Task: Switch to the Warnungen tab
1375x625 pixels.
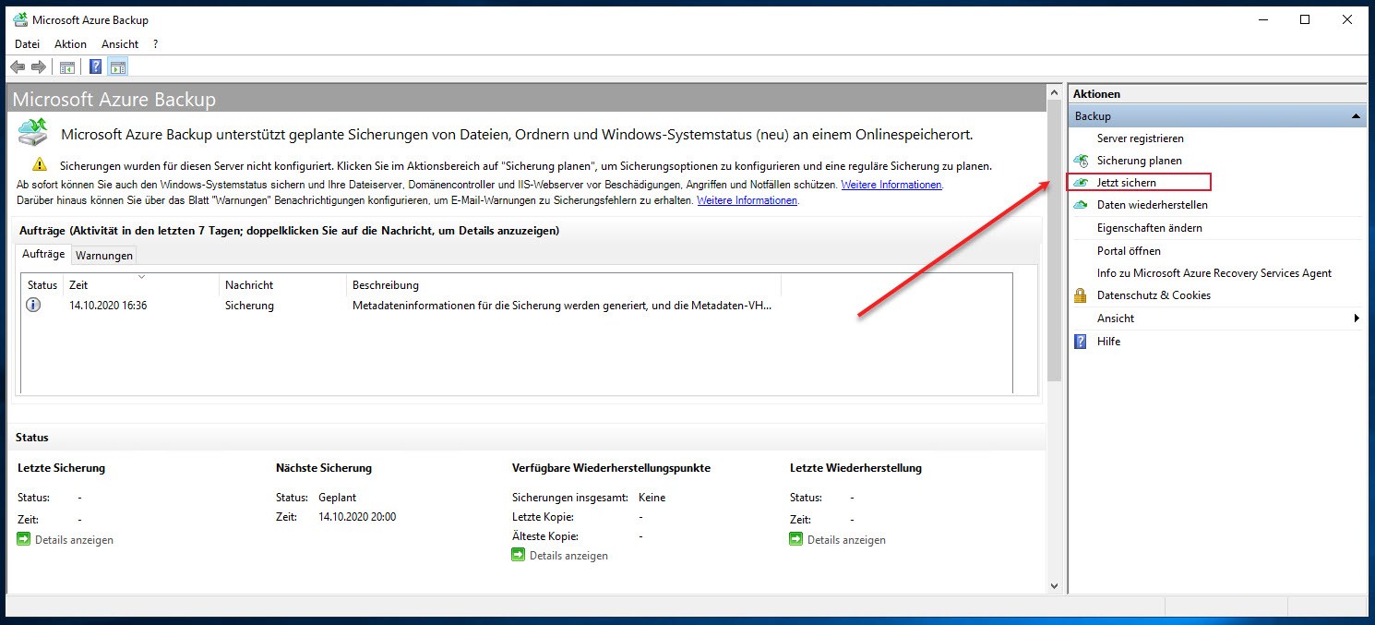Action: click(103, 255)
